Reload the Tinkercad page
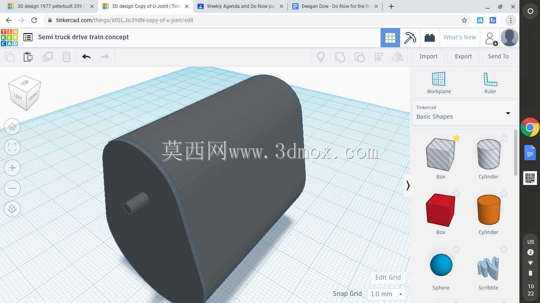540x303 pixels. tap(34, 20)
